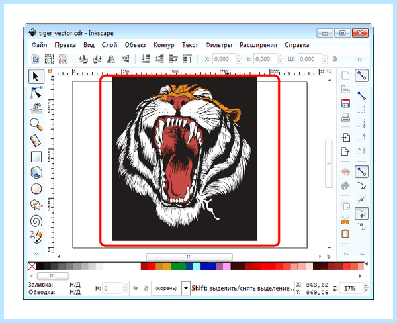
Task: Click the Save floppy disk icon
Action: coord(345,103)
